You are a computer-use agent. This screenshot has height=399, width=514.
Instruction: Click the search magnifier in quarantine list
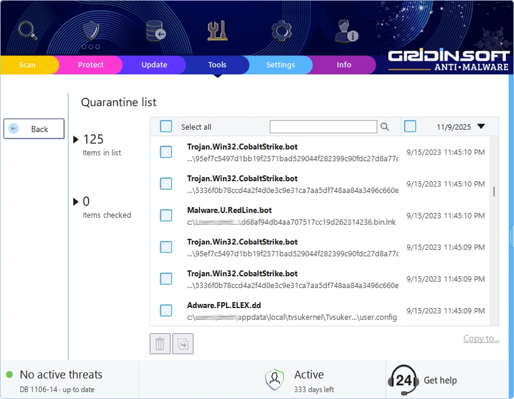[x=385, y=126]
